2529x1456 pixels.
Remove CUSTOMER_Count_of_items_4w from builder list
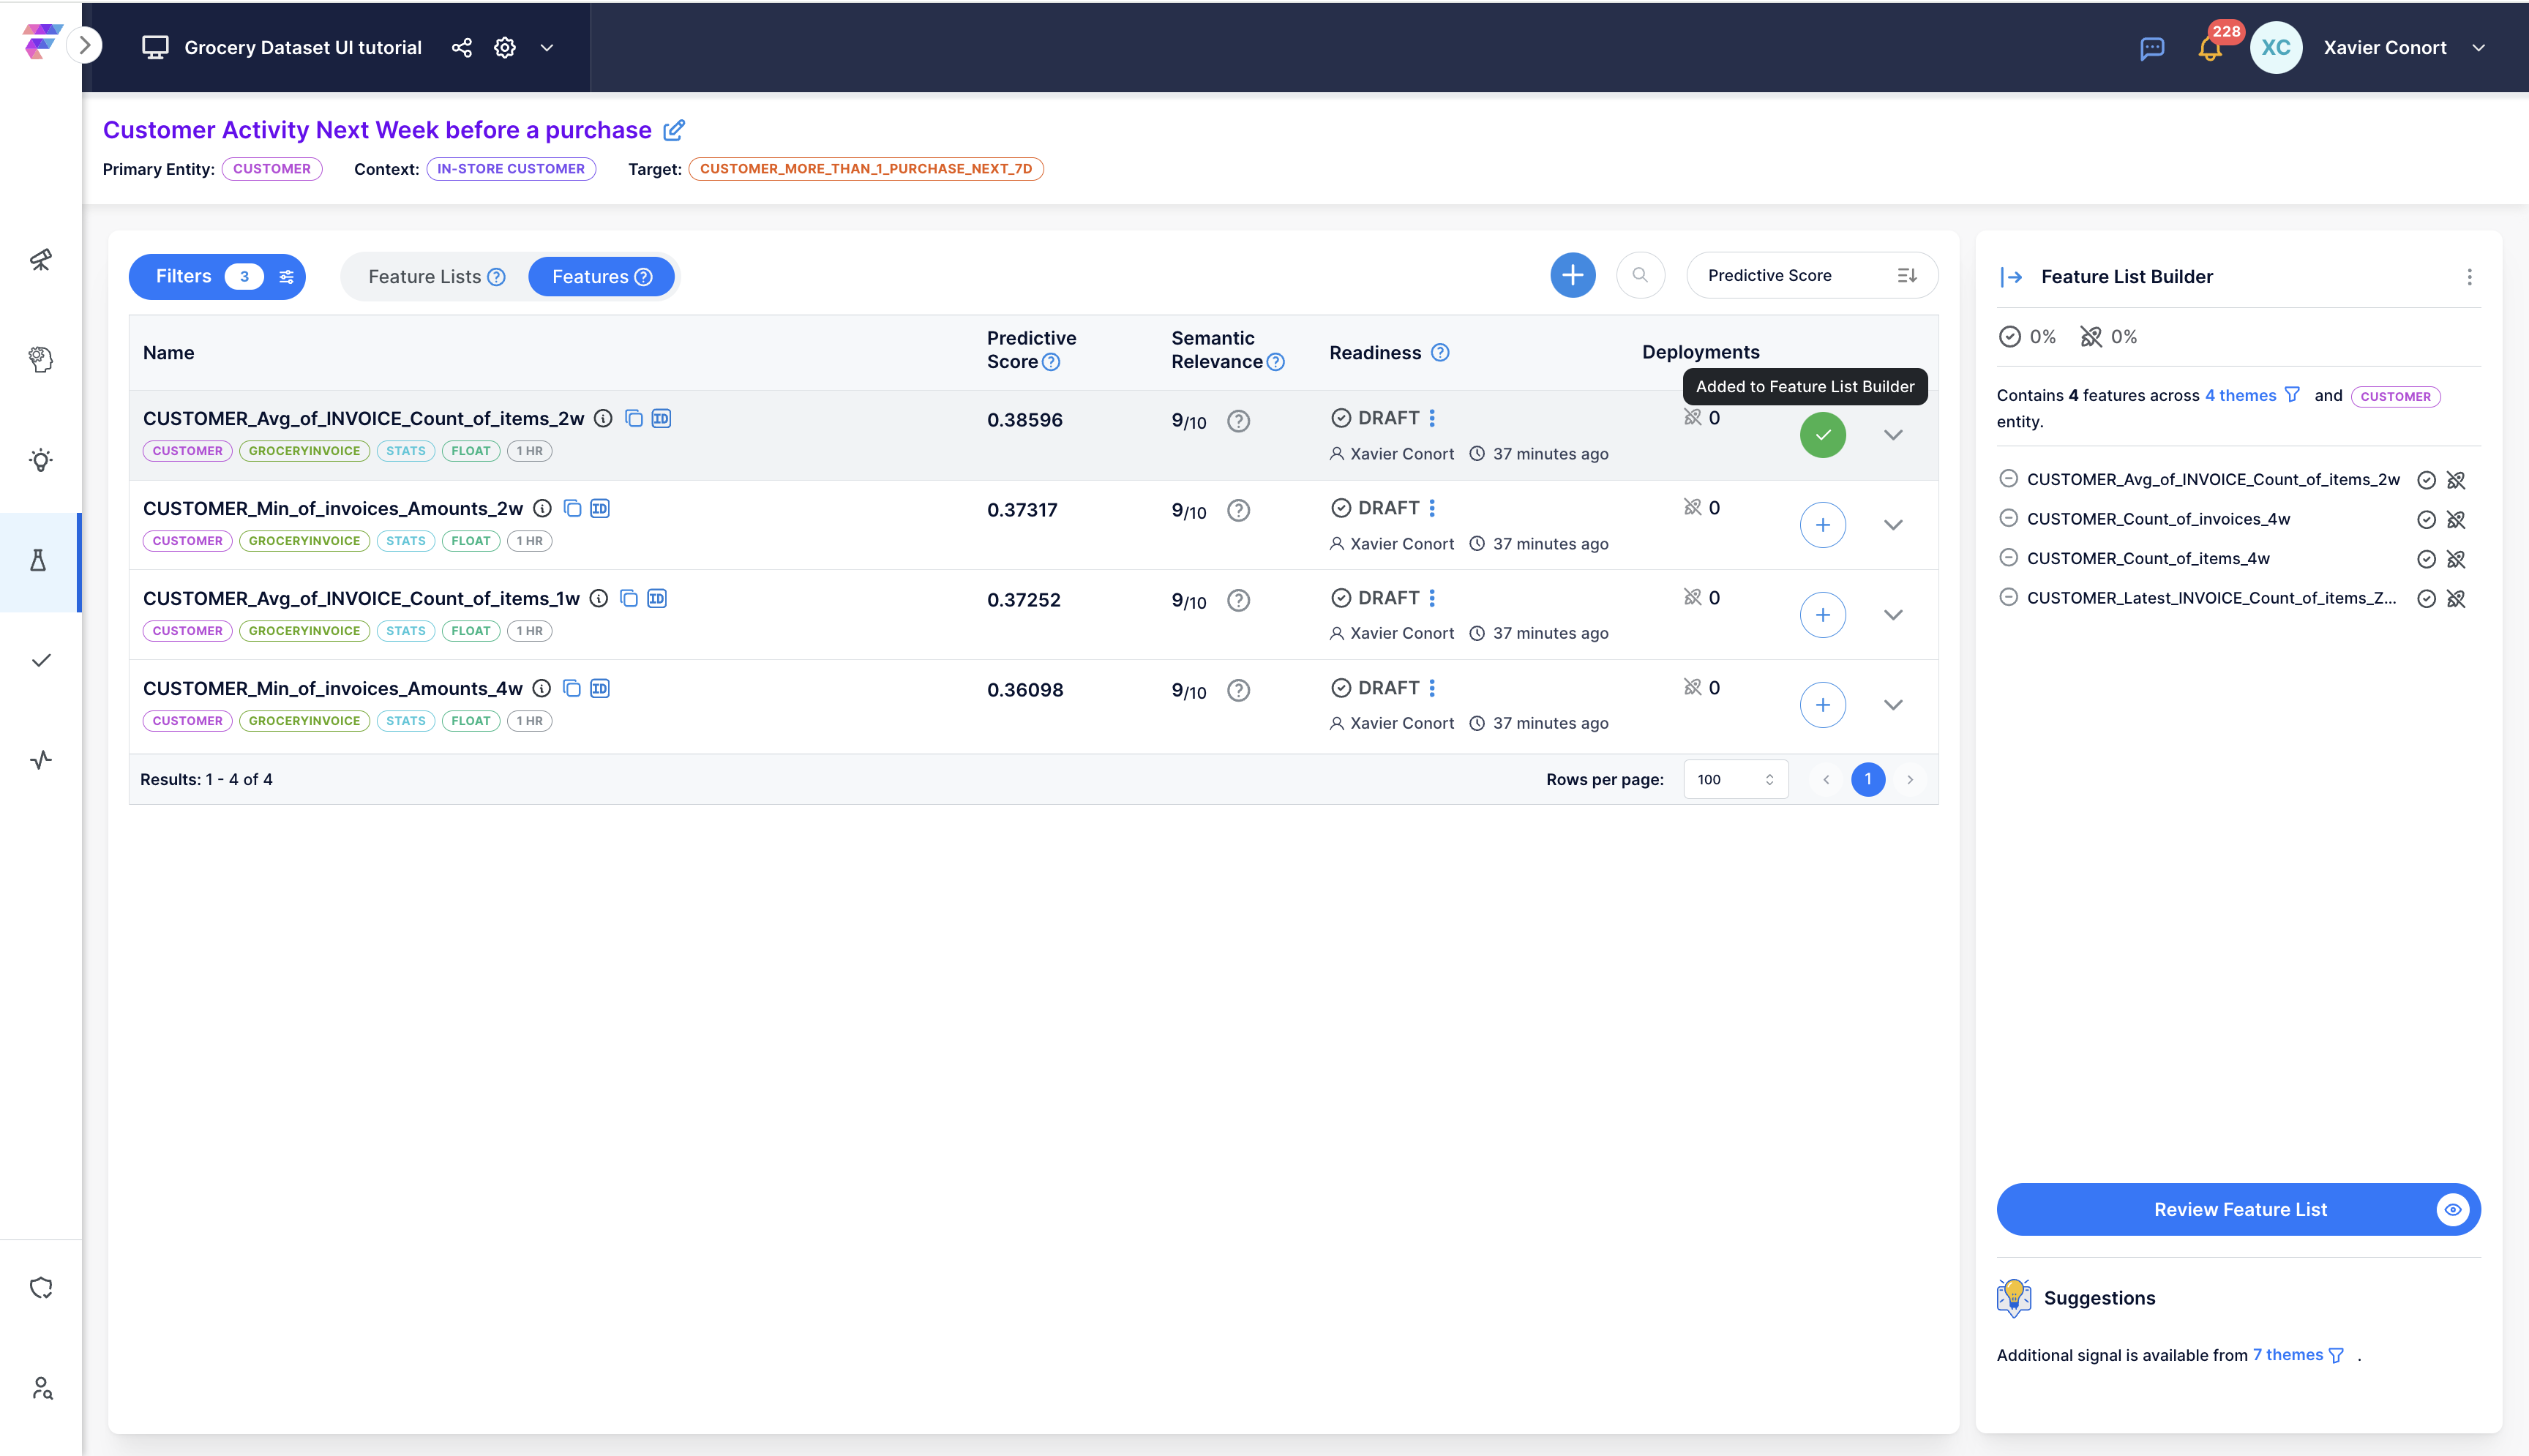(x=2008, y=558)
